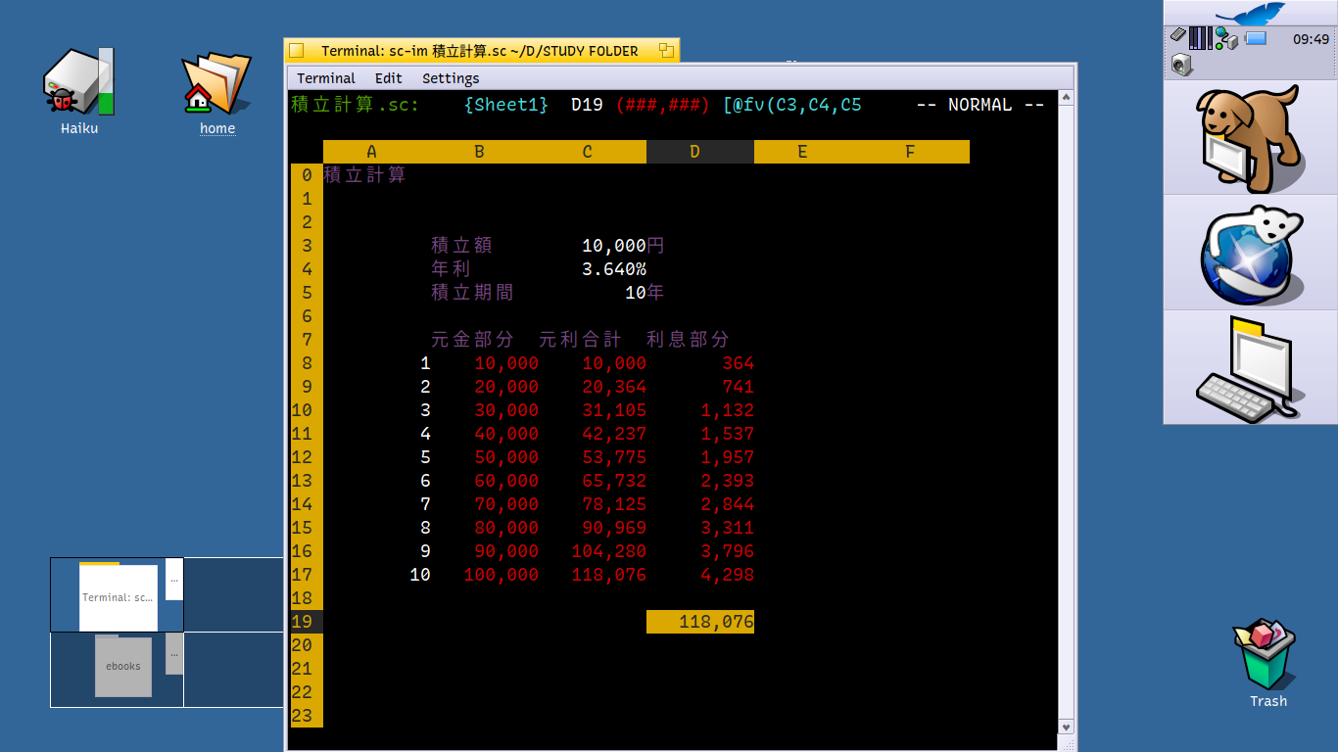Viewport: 1338px width, 752px height.
Task: Select the ebooks window thumbnail in Workspaces
Action: (x=123, y=667)
